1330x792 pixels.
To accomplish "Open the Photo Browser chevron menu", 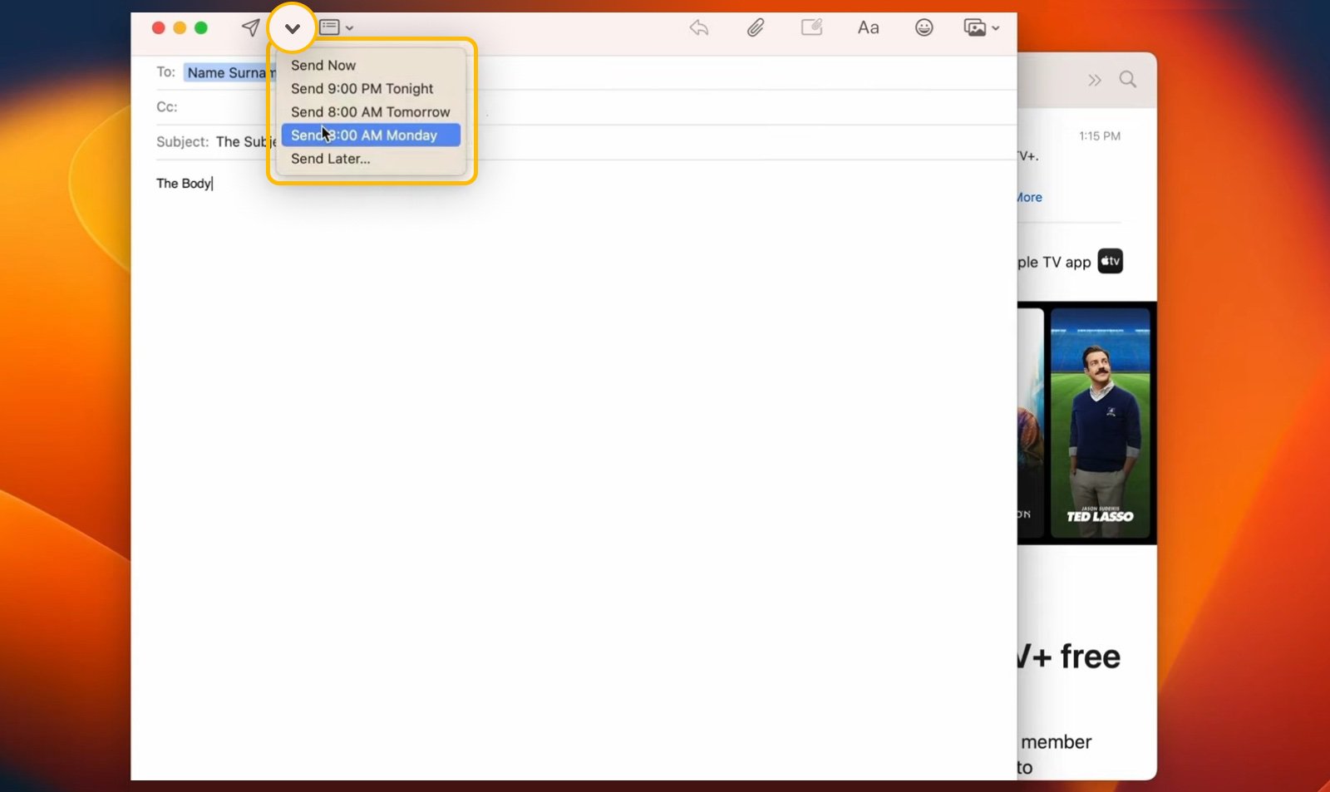I will pyautogui.click(x=995, y=28).
